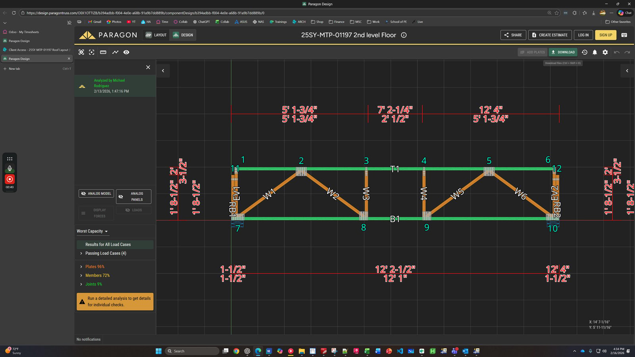The image size is (635, 357).
Task: Click the recorder microphone icon
Action: point(10,168)
